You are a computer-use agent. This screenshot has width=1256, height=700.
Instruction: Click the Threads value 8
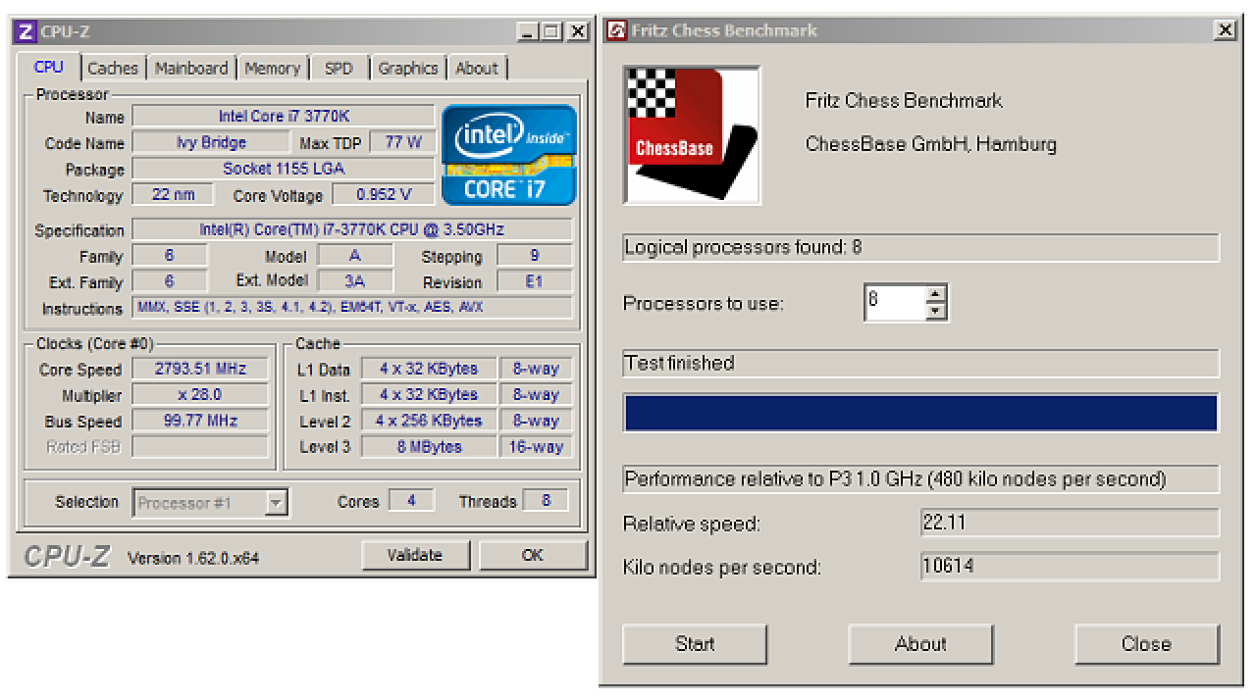click(x=546, y=501)
